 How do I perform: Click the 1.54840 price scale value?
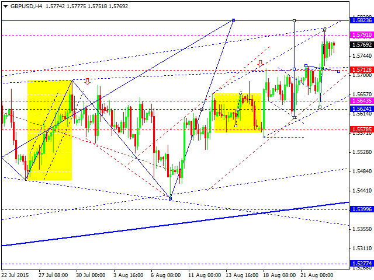click(x=362, y=171)
